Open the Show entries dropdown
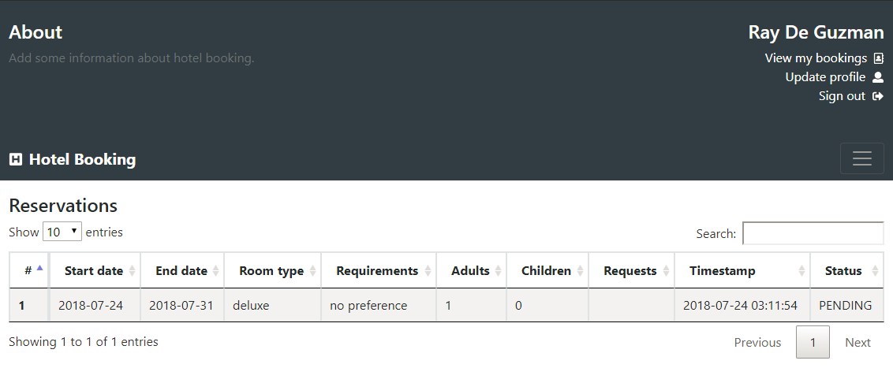The image size is (893, 368). (x=62, y=232)
